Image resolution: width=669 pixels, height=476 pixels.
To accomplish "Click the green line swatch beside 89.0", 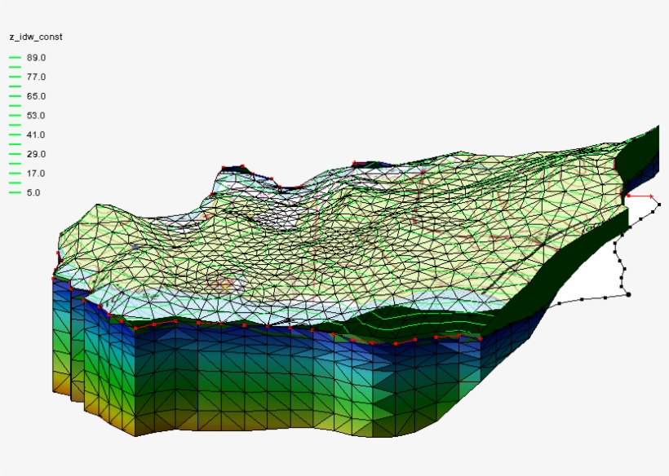I will tap(15, 58).
